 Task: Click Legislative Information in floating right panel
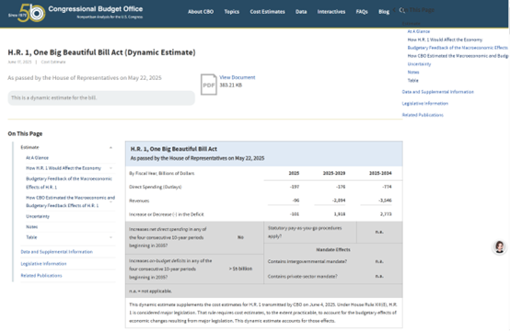pyautogui.click(x=424, y=103)
